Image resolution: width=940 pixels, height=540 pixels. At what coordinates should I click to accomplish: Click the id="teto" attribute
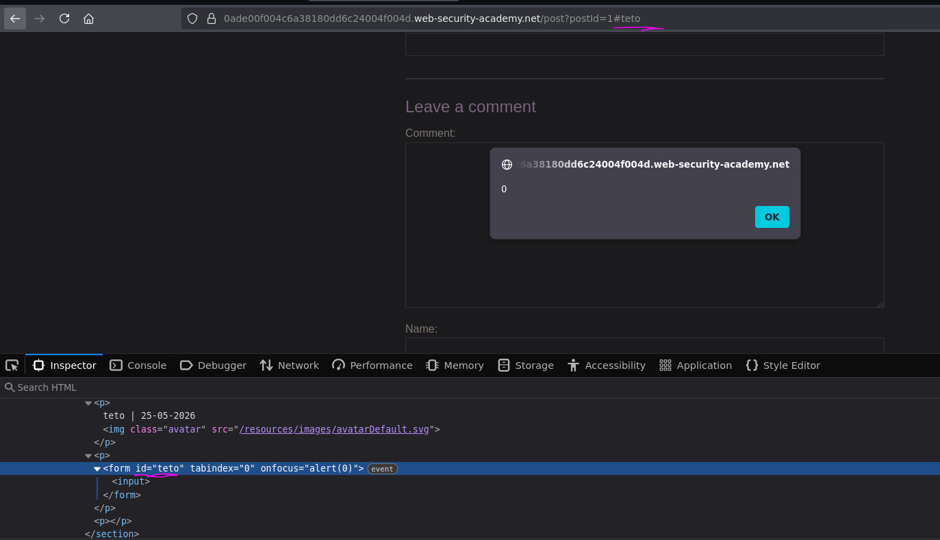coord(160,469)
